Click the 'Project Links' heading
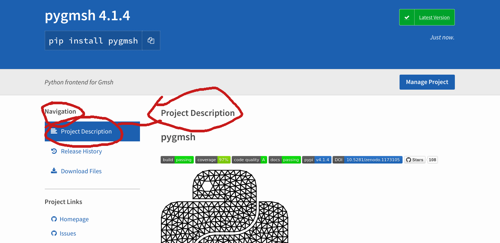This screenshot has width=500, height=243. (x=63, y=202)
